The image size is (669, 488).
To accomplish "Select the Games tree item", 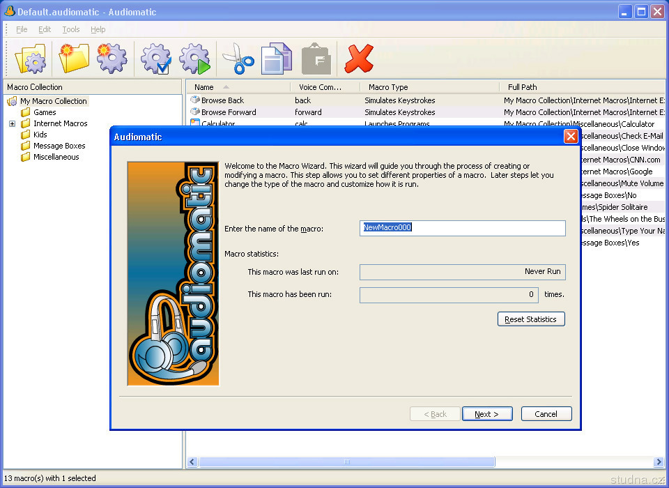I will coord(45,112).
